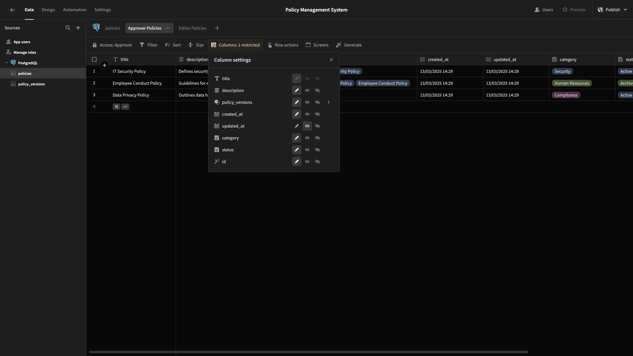Click the 'IT Security Policy' title cell
Image resolution: width=633 pixels, height=356 pixels.
pyautogui.click(x=143, y=72)
